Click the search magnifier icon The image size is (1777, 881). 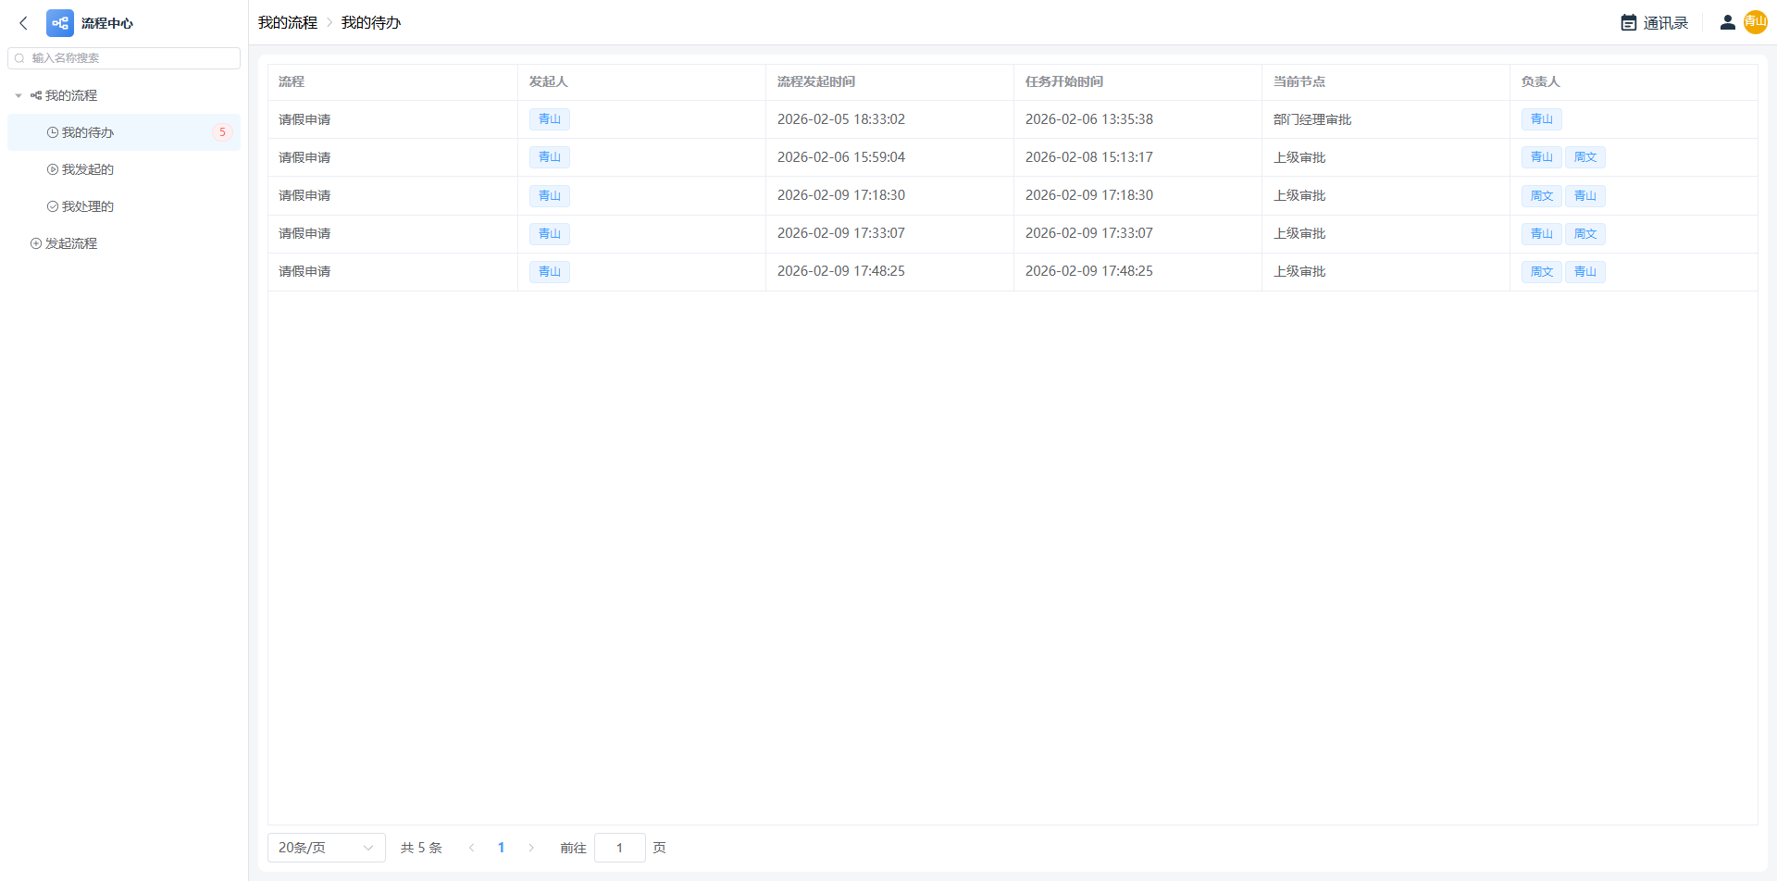(x=19, y=58)
